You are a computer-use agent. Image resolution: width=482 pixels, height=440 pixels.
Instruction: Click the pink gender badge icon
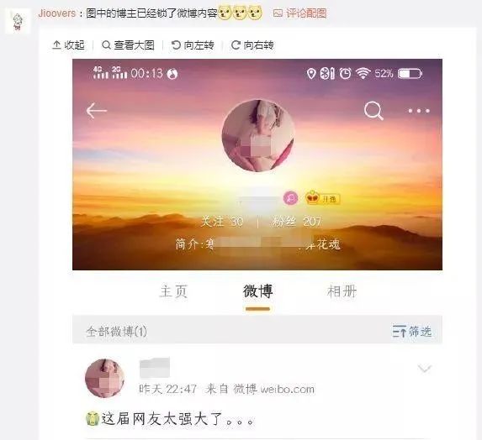[290, 198]
